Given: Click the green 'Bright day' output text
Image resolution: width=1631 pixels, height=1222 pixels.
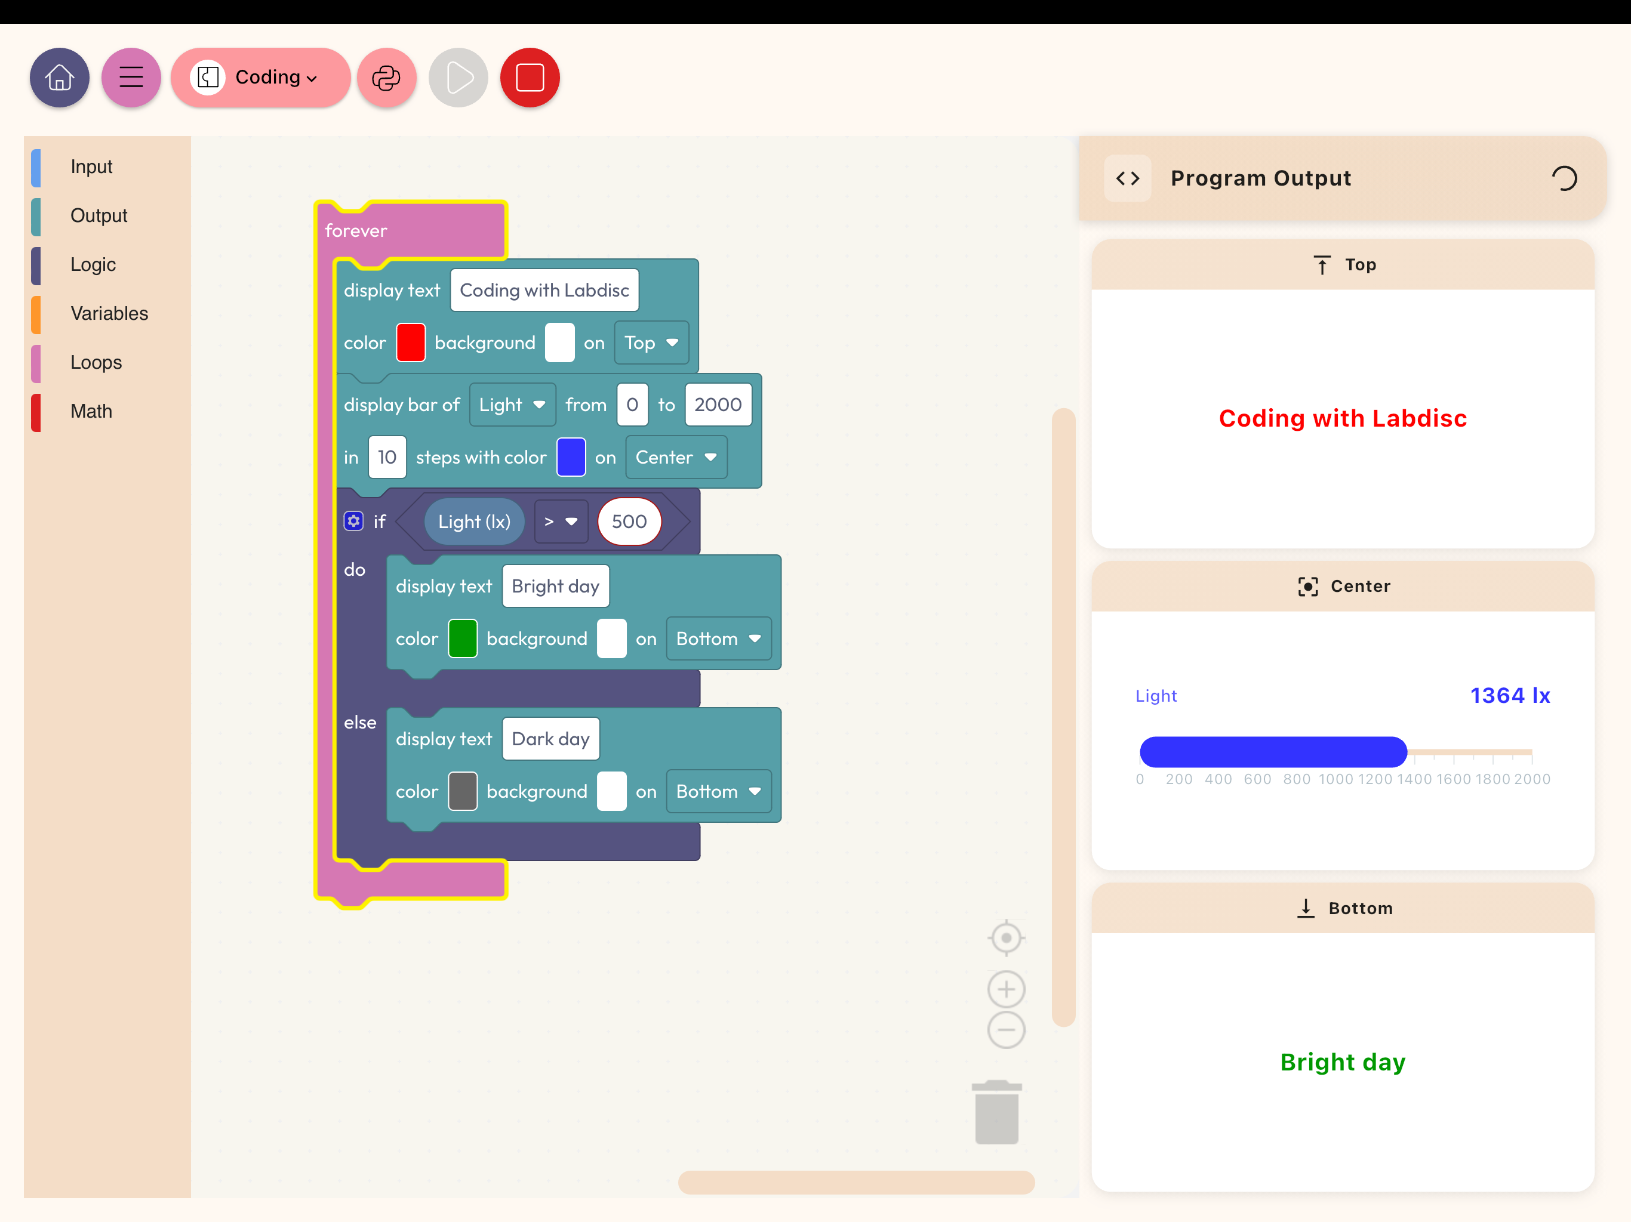Looking at the screenshot, I should 1343,1062.
